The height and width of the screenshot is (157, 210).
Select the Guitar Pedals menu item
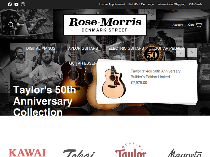tap(169, 48)
